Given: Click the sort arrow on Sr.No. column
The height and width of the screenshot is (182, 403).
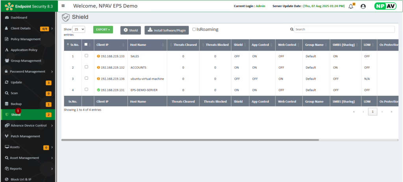Looking at the screenshot, I should pyautogui.click(x=67, y=45).
